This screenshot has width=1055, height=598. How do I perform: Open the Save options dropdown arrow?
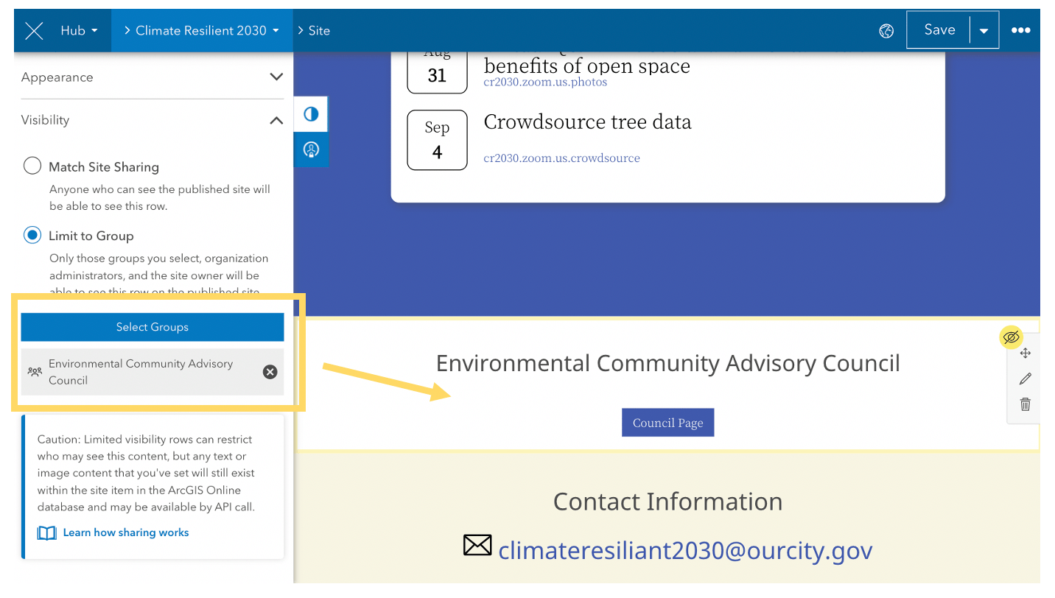(x=984, y=30)
